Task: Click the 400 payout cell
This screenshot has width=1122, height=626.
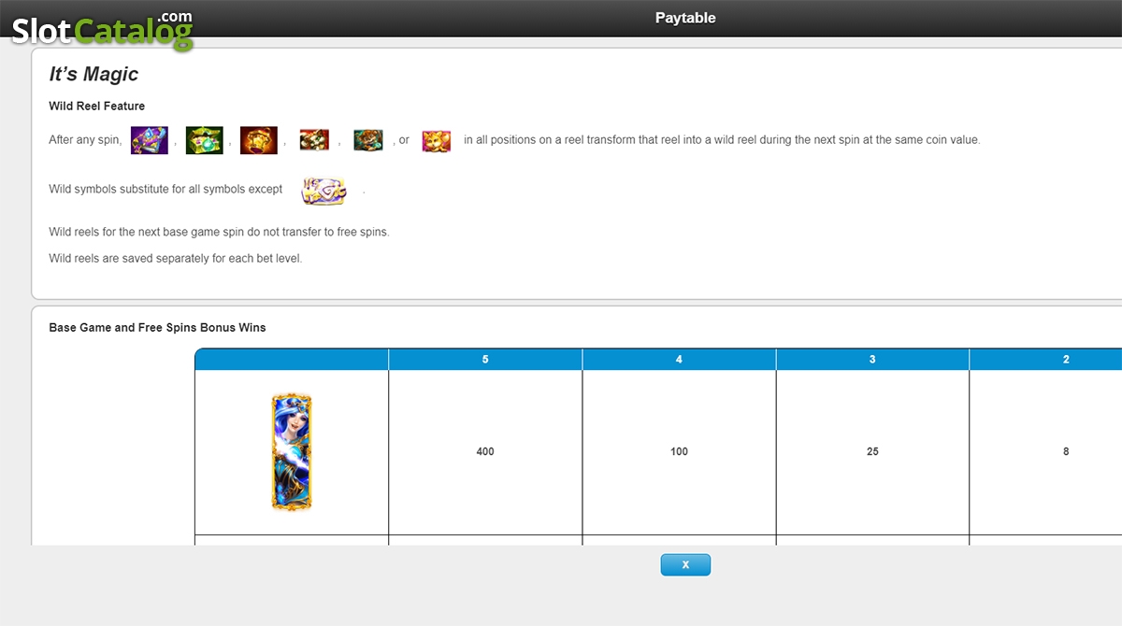Action: click(x=485, y=452)
